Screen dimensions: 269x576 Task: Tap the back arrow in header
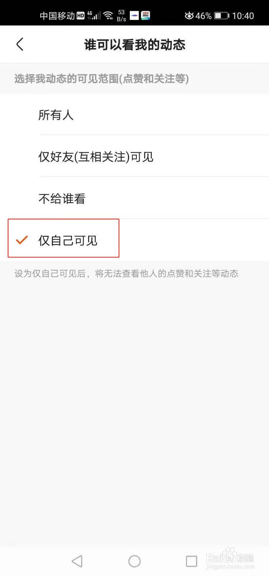[x=20, y=44]
